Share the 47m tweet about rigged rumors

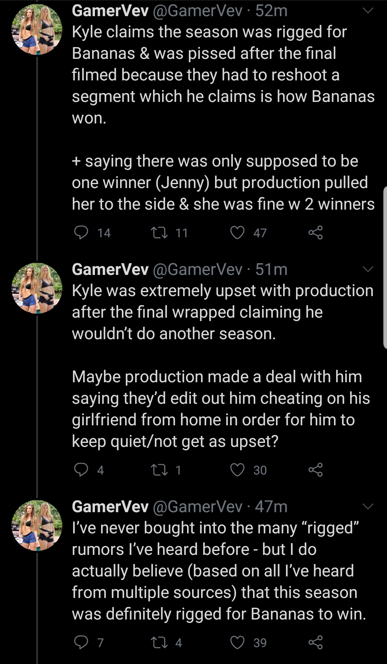[x=315, y=642]
